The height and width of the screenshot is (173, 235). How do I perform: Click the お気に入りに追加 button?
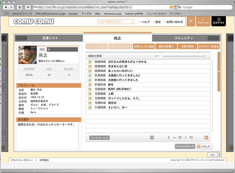143,47
